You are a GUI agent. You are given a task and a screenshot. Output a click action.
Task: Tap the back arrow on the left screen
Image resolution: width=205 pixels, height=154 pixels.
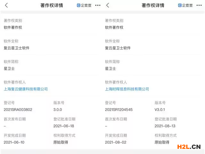coord(6,5)
